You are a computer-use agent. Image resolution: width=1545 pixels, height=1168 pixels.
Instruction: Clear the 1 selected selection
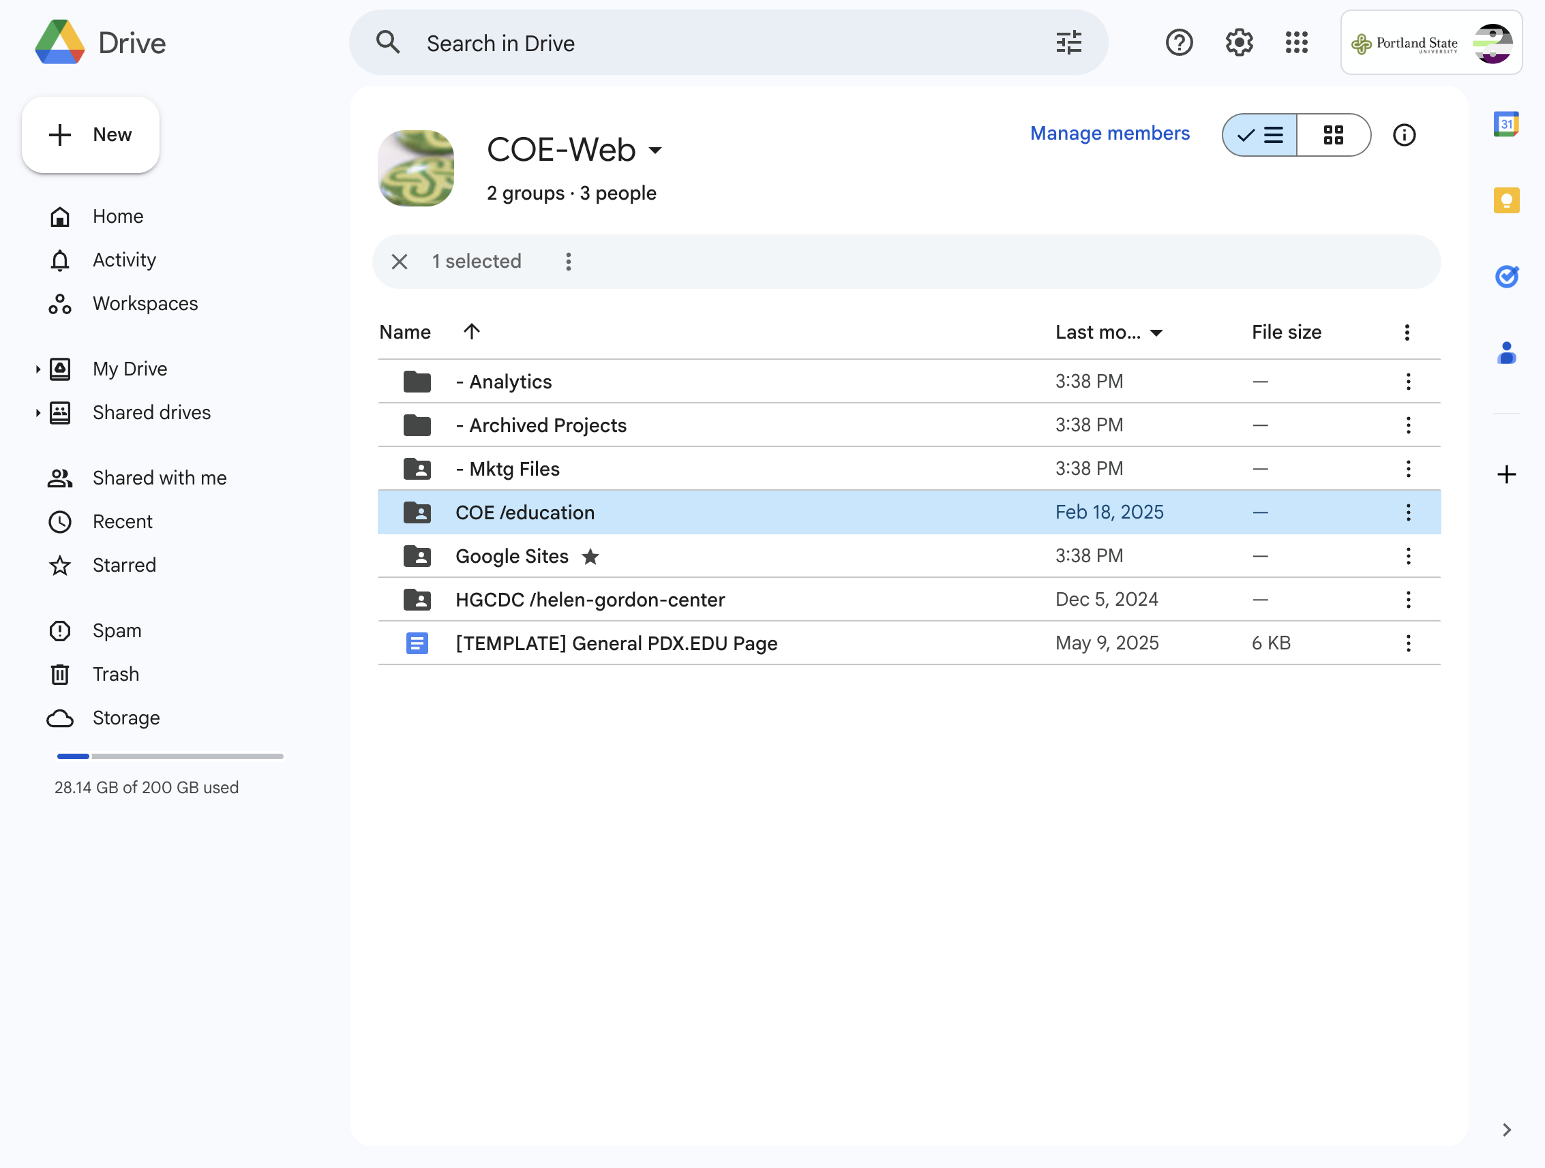(399, 262)
